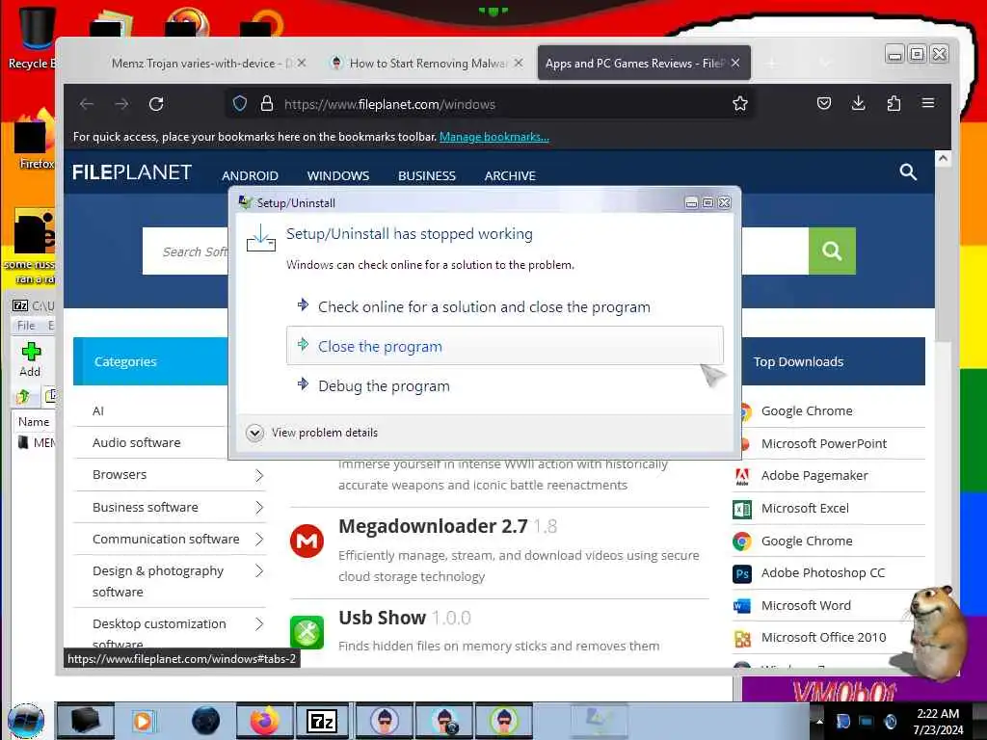Viewport: 987px width, 740px height.
Task: Click the FILEPLANET logo
Action: (x=132, y=172)
